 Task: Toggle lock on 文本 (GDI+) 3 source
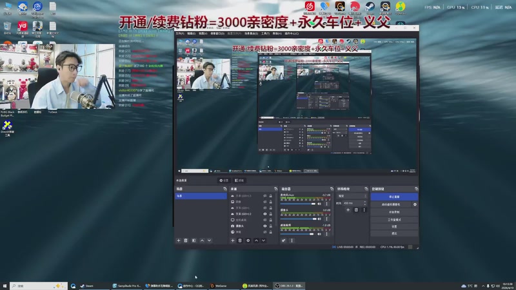click(271, 196)
